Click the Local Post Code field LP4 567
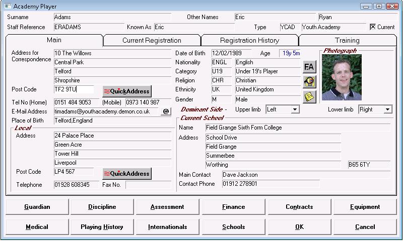The height and width of the screenshot is (241, 403). click(x=74, y=172)
